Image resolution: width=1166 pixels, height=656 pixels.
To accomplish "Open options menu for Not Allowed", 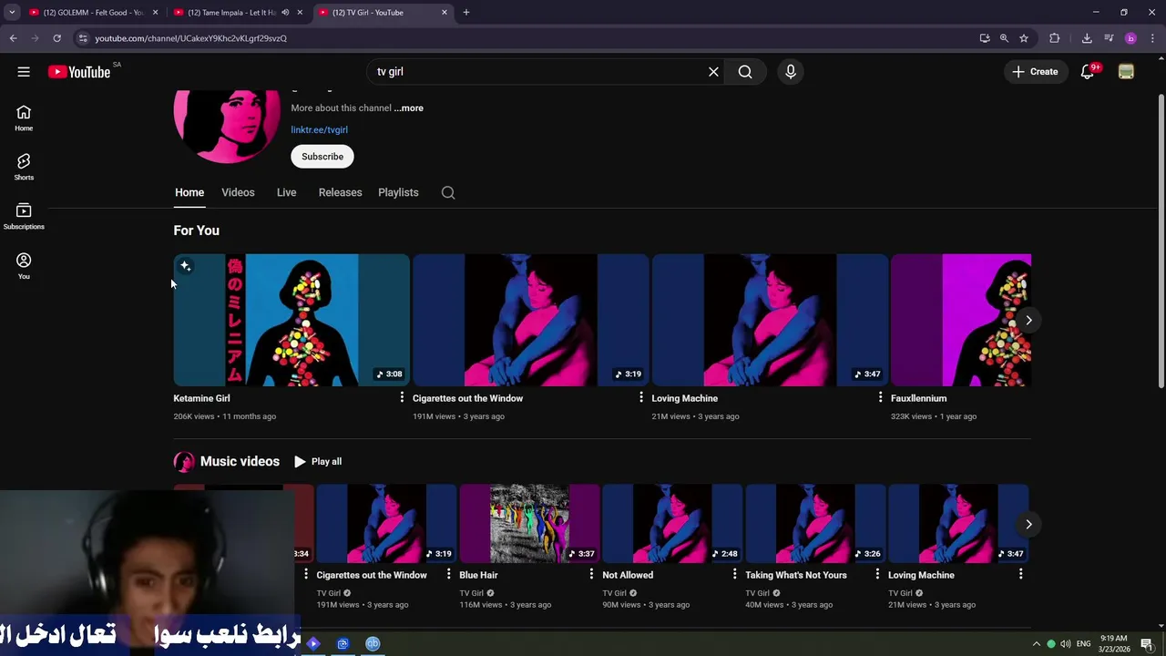I will pyautogui.click(x=734, y=575).
